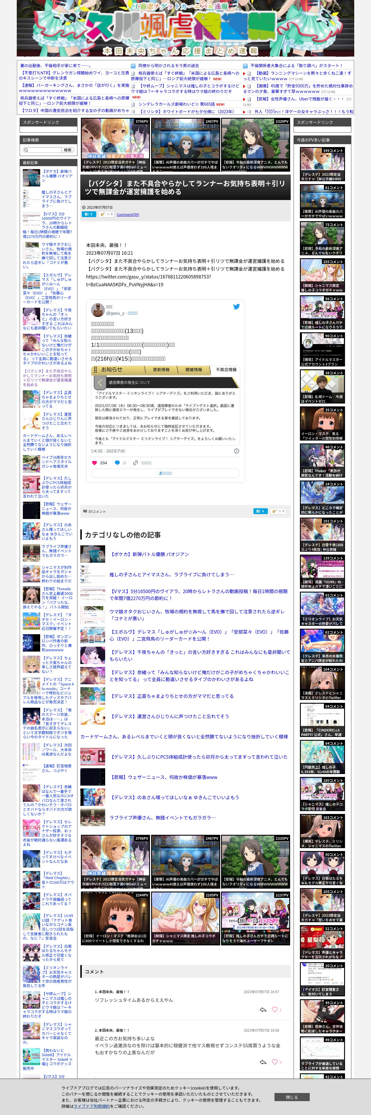Click Hatena B! button beside 59コメント bar

[x=260, y=511]
